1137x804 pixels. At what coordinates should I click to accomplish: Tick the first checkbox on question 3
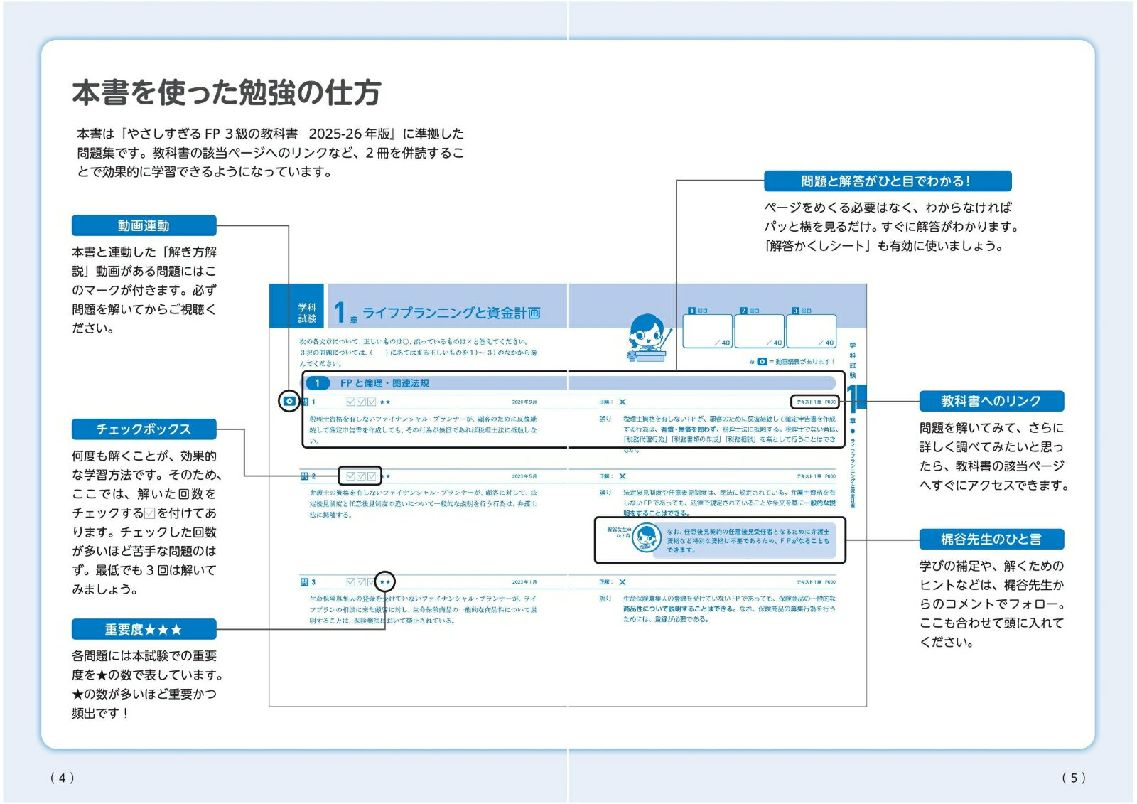(x=351, y=582)
